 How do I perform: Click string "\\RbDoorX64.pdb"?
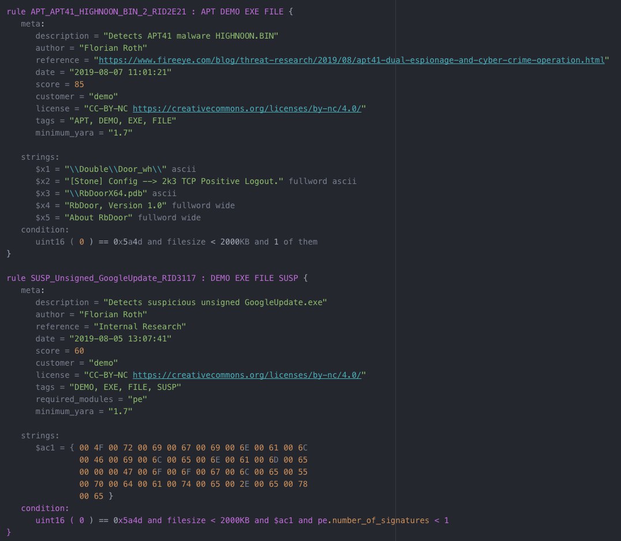[x=106, y=194]
